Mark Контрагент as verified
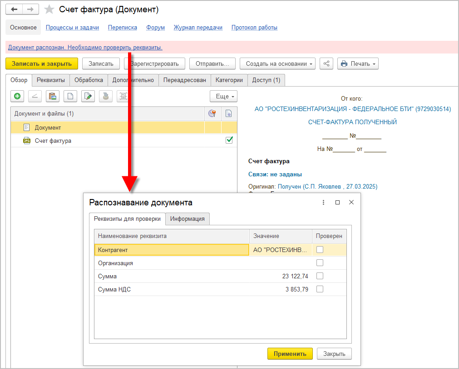Image resolution: width=459 pixels, height=369 pixels. click(320, 249)
